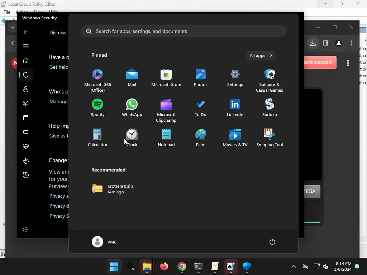Viewport: 367px width, 275px height.
Task: Open the VM6 user account menu
Action: point(104,242)
